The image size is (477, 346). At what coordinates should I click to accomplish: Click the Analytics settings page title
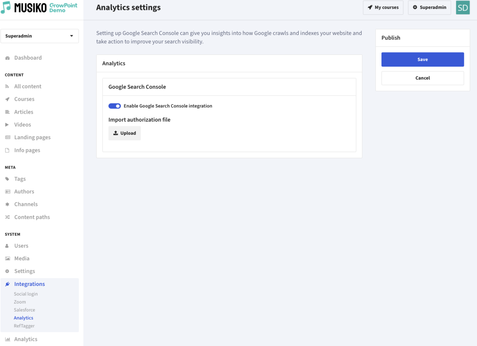tap(129, 7)
